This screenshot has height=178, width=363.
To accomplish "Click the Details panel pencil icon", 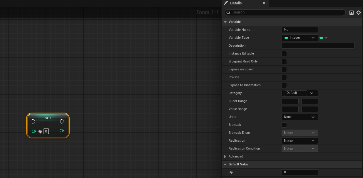I will [x=226, y=3].
